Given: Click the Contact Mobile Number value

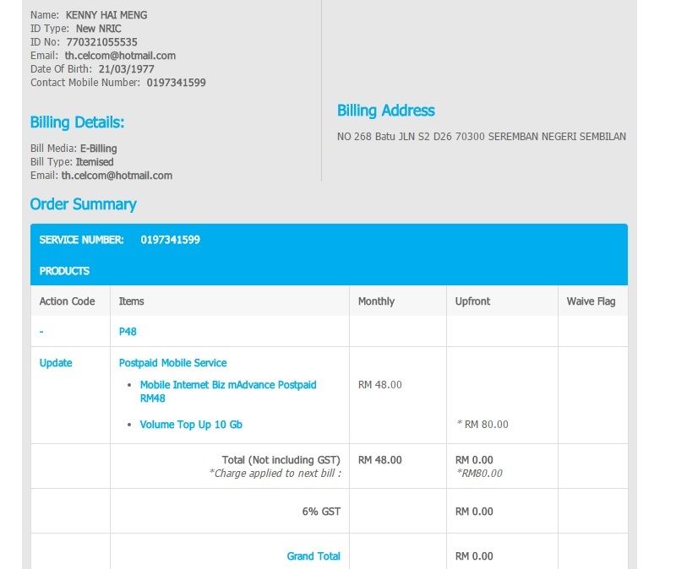Looking at the screenshot, I should tap(176, 83).
